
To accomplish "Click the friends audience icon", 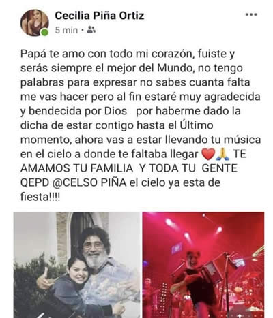I will (91, 30).
